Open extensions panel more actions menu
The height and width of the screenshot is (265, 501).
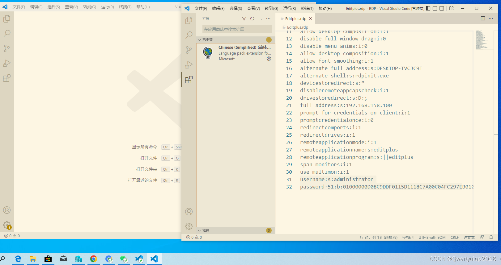268,19
